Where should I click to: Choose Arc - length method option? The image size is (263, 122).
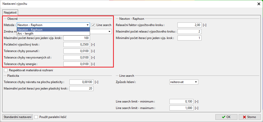coord(53,33)
